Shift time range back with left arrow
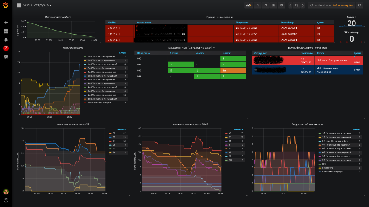Viewport: 369px width, 207px height. pos(290,5)
